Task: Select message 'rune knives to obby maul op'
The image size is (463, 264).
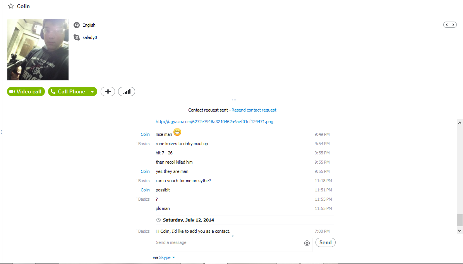Action: pos(182,144)
